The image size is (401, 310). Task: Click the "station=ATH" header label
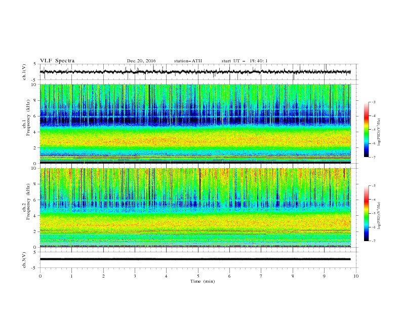[x=188, y=61]
